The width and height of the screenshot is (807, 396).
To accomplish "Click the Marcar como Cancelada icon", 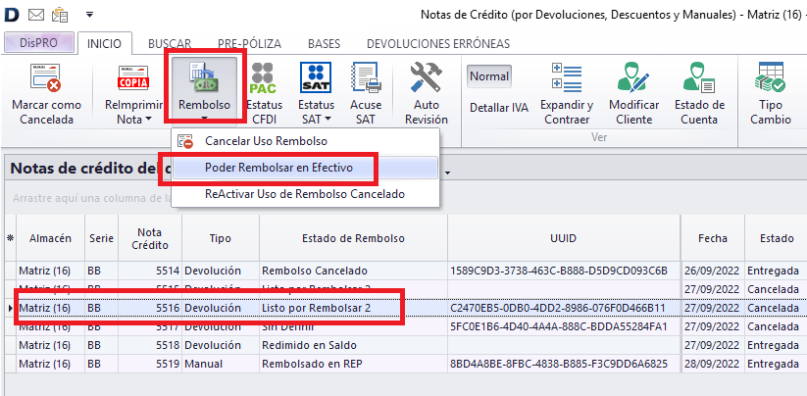I will pyautogui.click(x=46, y=77).
